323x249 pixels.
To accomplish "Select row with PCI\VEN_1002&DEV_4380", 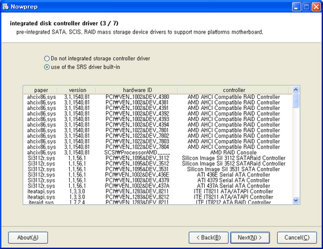I will pyautogui.click(x=158, y=97).
